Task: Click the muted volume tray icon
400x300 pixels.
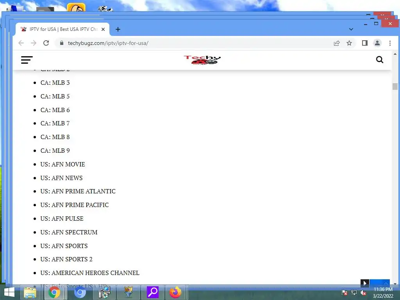Action: [363, 293]
